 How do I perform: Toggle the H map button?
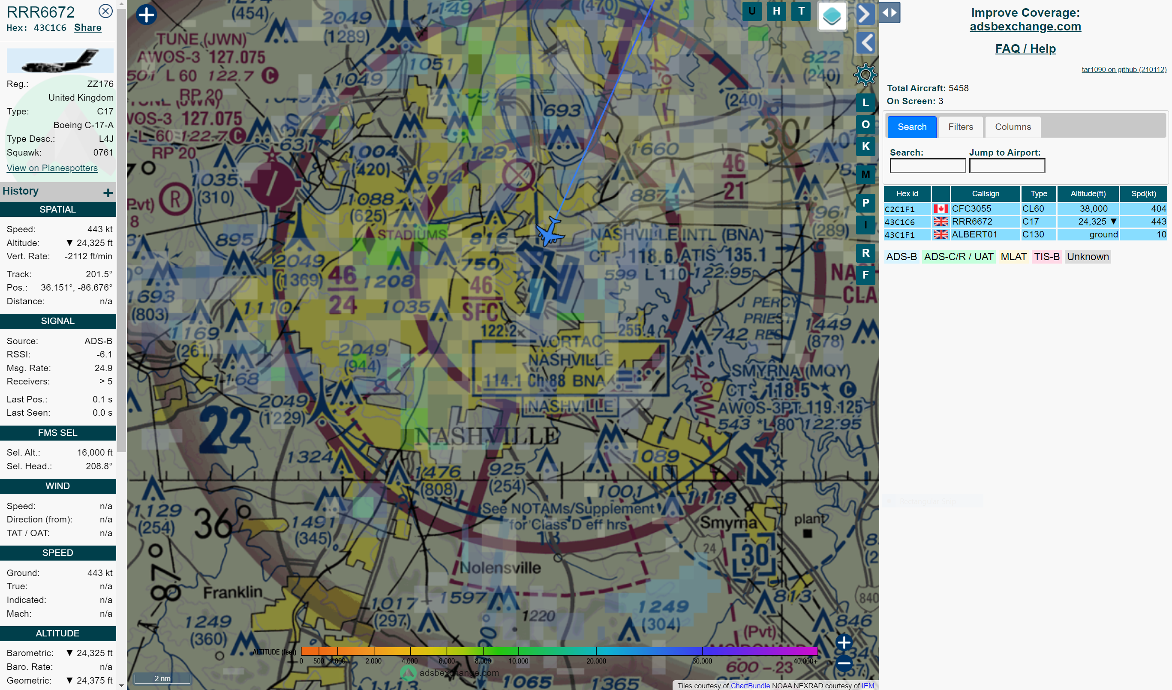click(776, 11)
